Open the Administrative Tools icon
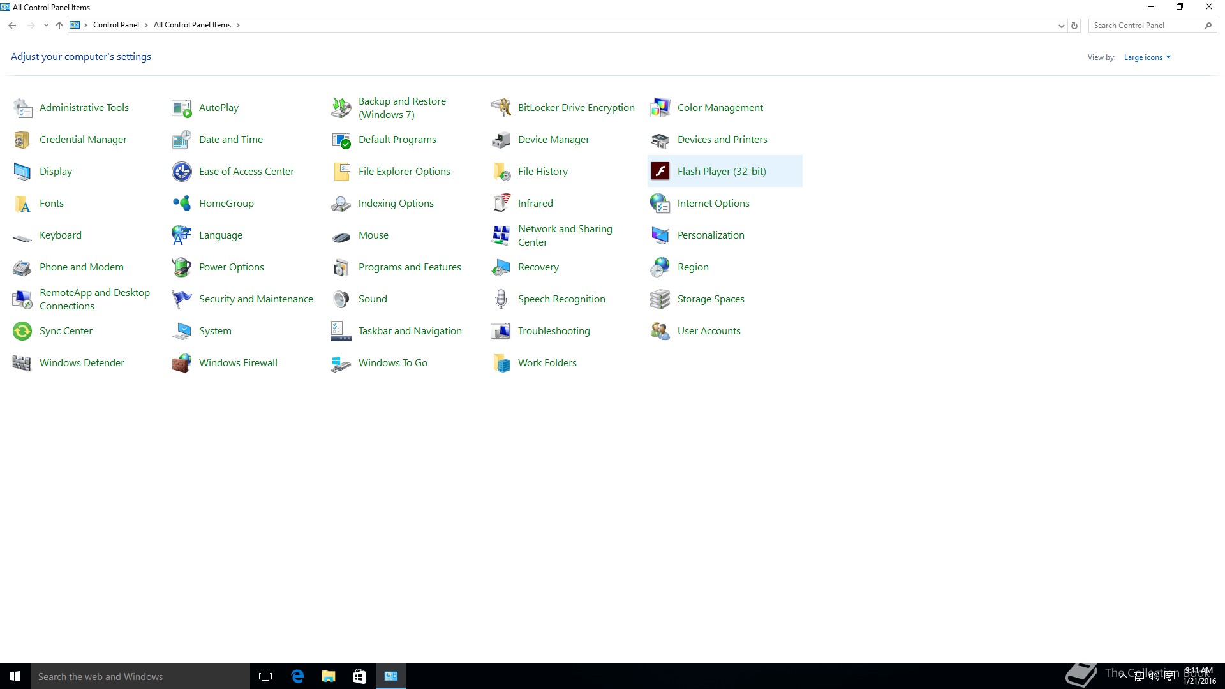The image size is (1225, 689). (22, 108)
